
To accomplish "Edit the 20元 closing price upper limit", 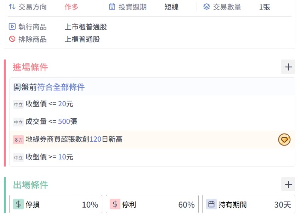I will [62, 104].
